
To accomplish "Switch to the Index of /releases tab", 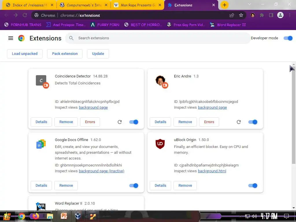I will [x=29, y=5].
